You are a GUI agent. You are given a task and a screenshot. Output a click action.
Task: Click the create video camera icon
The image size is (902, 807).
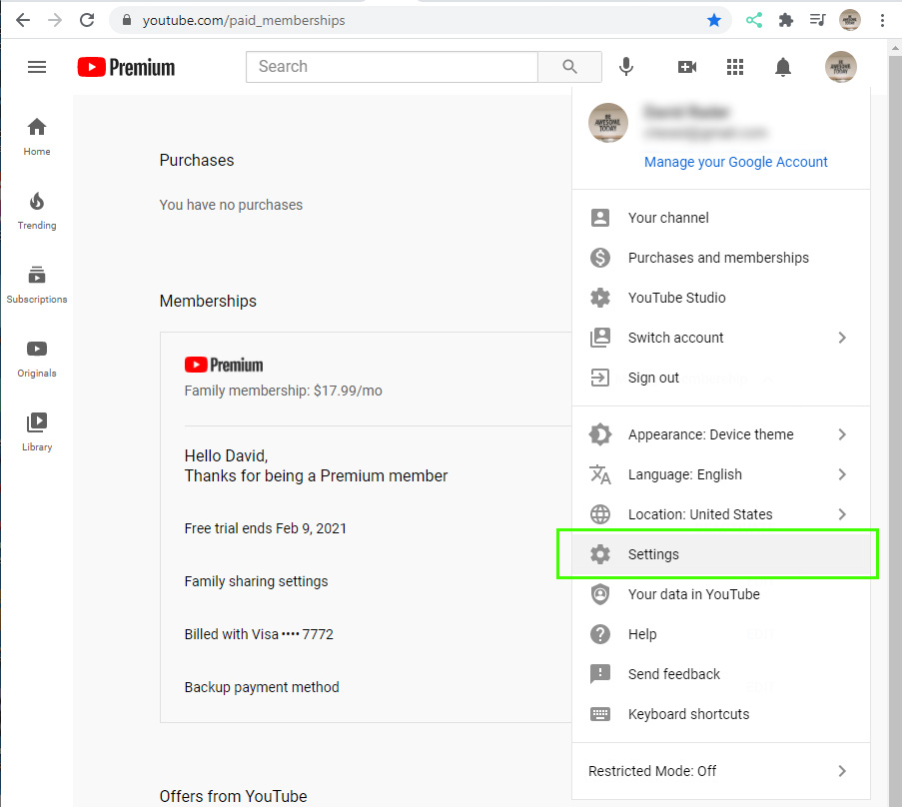pyautogui.click(x=687, y=67)
